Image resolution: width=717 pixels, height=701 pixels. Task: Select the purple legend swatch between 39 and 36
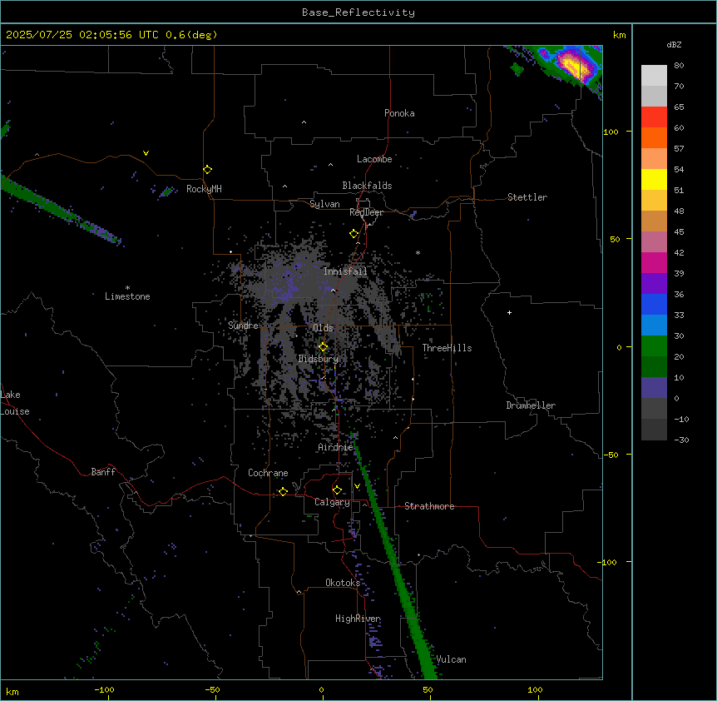pyautogui.click(x=654, y=283)
